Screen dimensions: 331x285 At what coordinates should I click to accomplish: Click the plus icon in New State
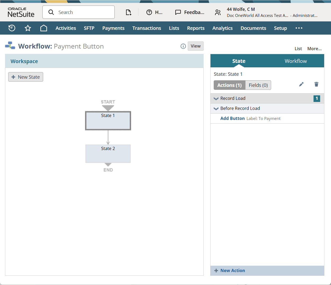(x=13, y=77)
